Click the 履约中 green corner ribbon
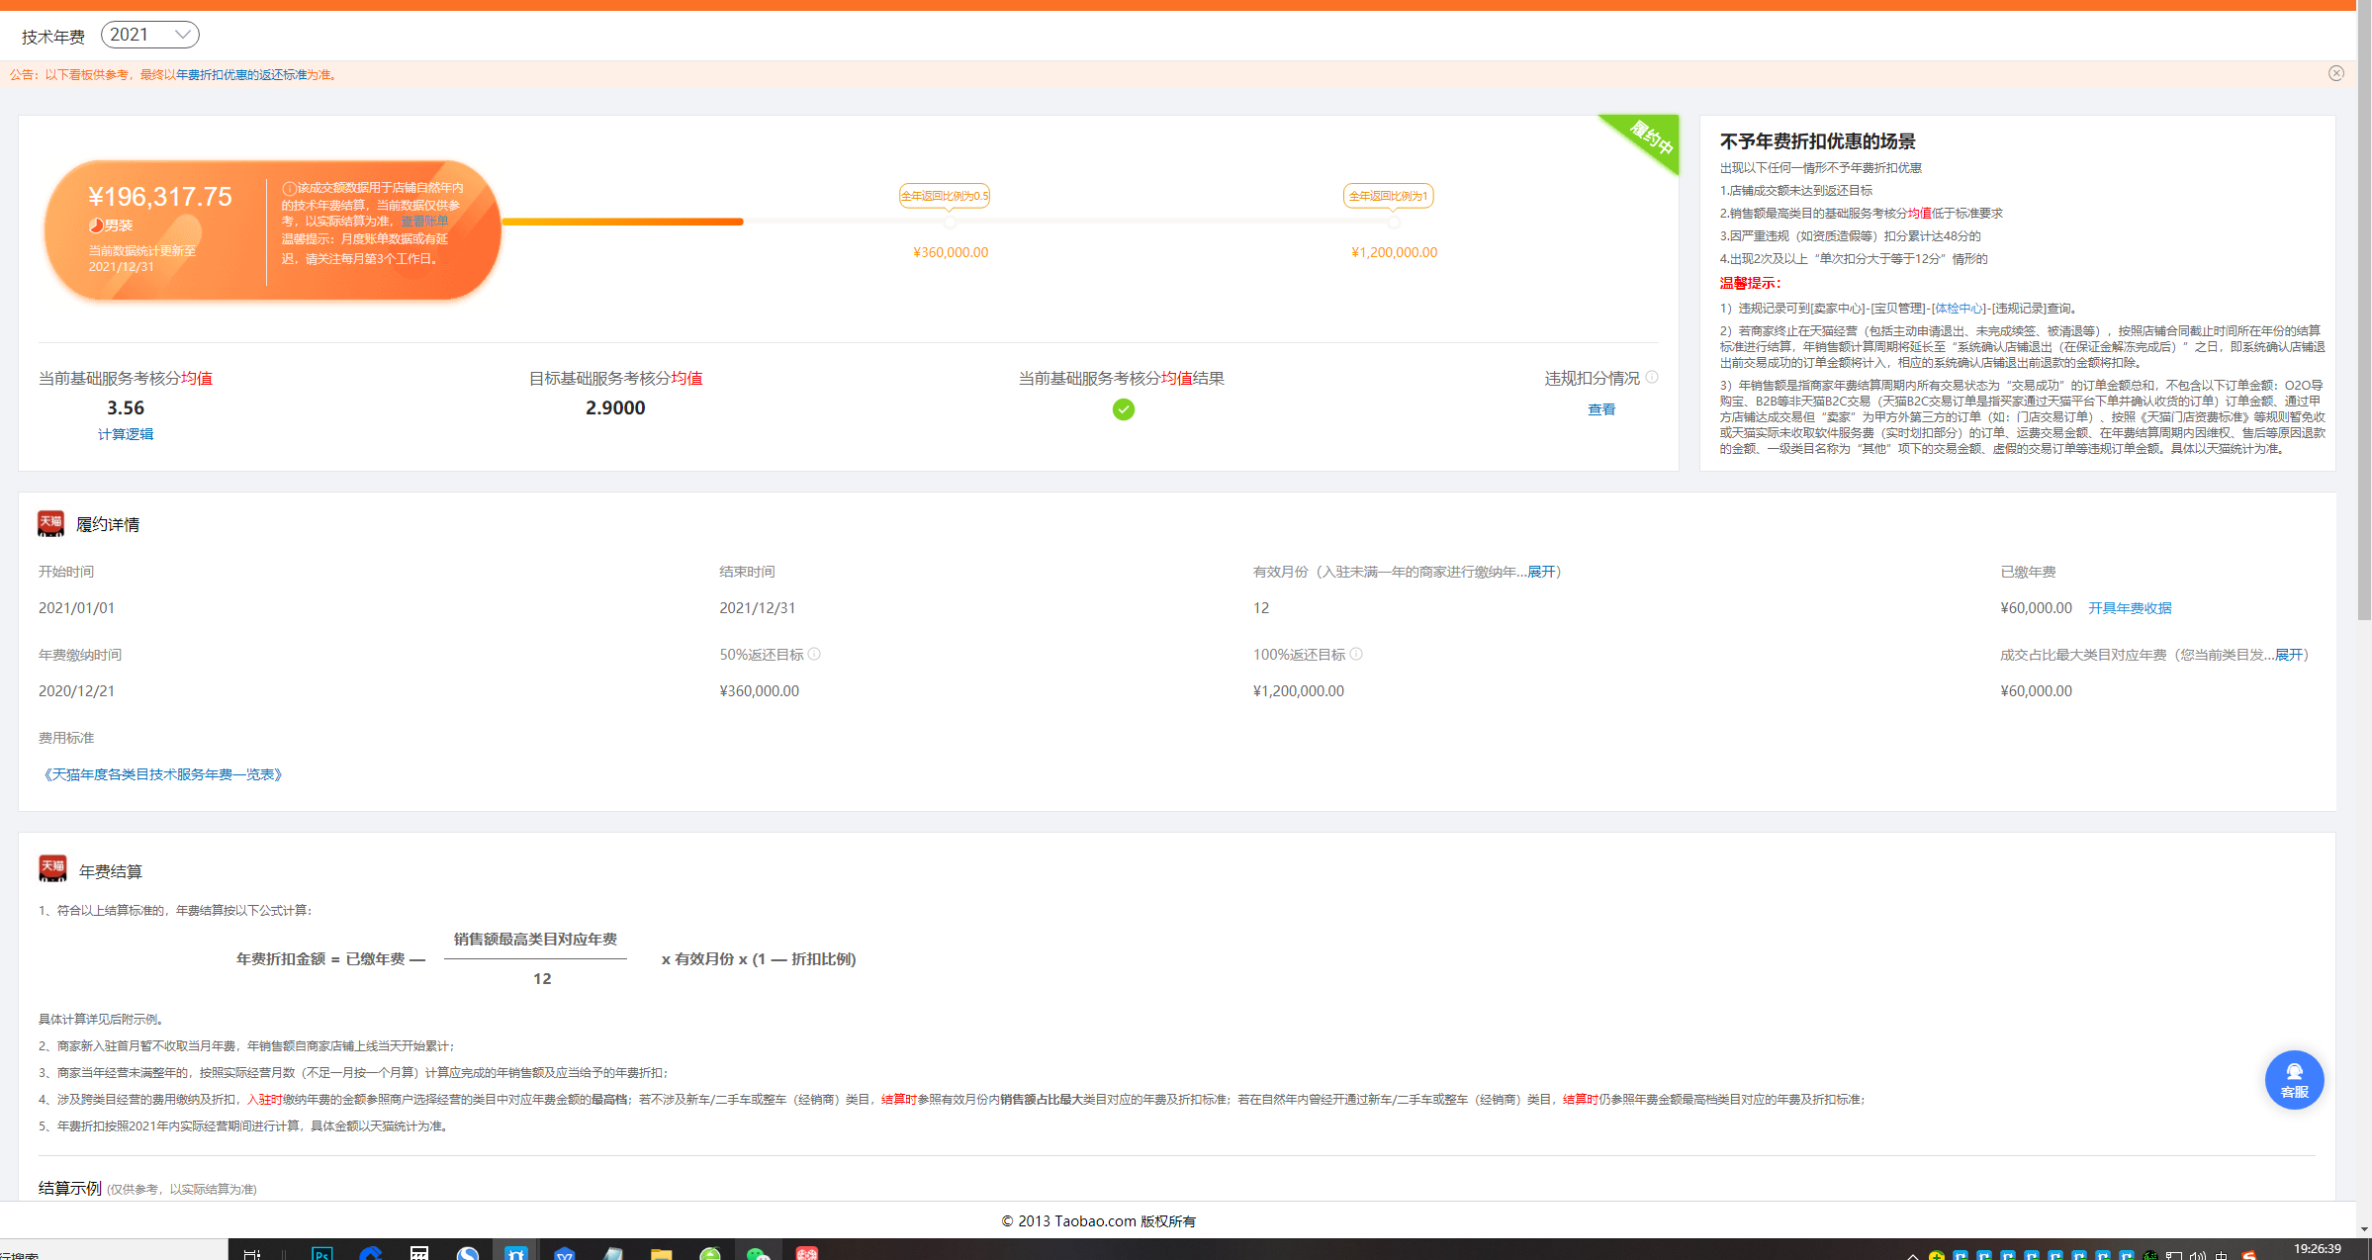 [1650, 137]
